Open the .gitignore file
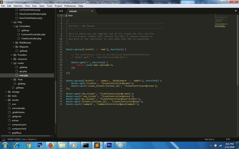This screenshot has height=149, width=239. [x=16, y=117]
